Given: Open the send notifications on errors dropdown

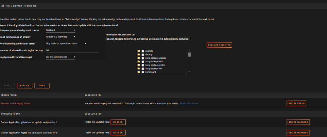Looking at the screenshot, I should click(60, 37).
